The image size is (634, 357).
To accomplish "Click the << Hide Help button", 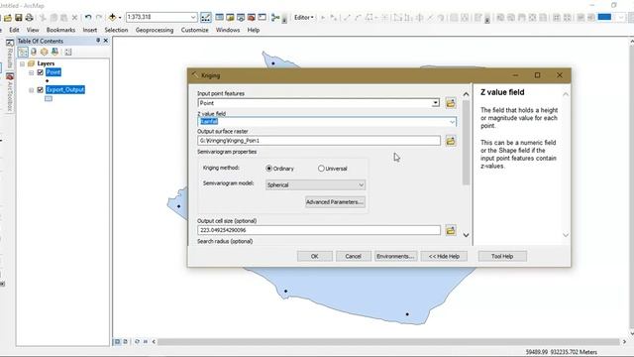I will (444, 256).
